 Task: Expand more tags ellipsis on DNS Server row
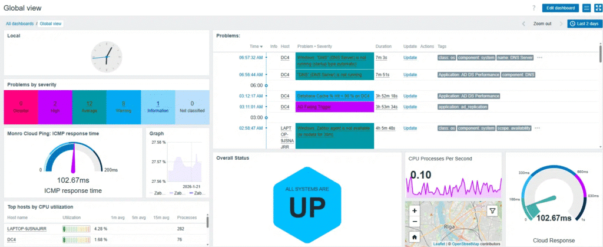539,58
